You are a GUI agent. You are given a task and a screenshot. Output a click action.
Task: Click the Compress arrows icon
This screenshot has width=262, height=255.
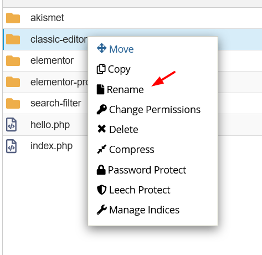[x=101, y=149]
